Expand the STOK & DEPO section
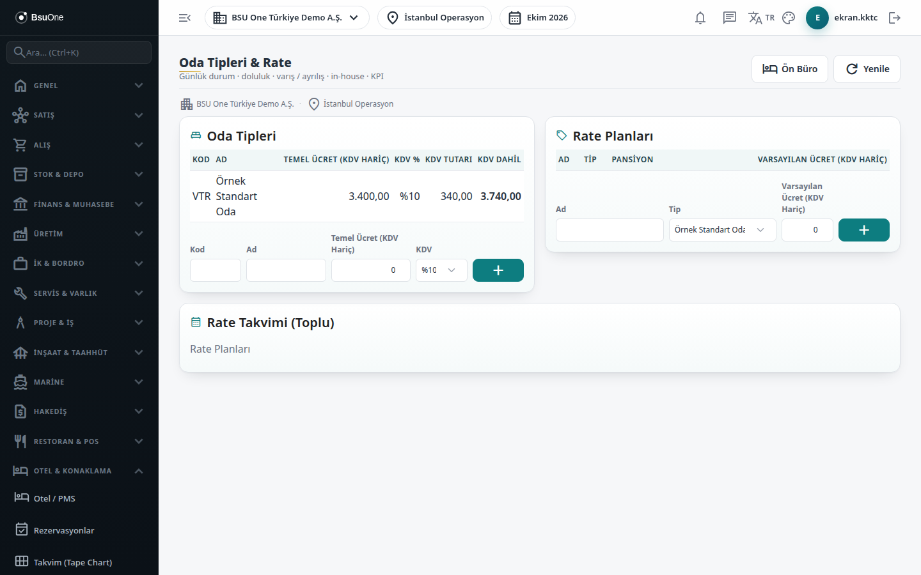The width and height of the screenshot is (921, 575). (79, 174)
